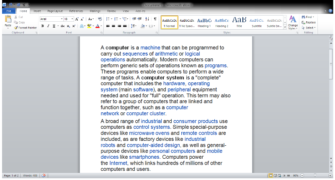The height and width of the screenshot is (180, 335).
Task: Click the Copy command
Action: click(19, 23)
